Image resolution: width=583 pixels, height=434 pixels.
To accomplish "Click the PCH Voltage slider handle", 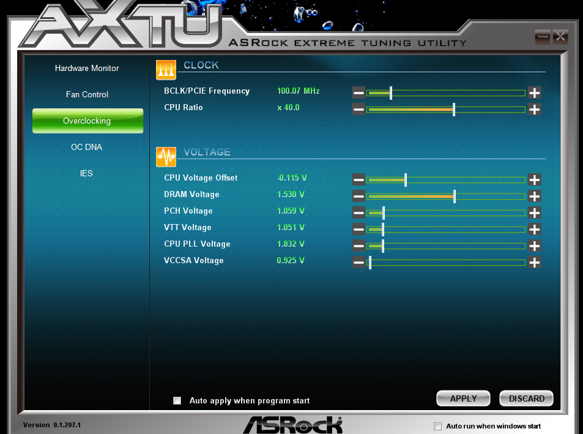I will (x=384, y=213).
